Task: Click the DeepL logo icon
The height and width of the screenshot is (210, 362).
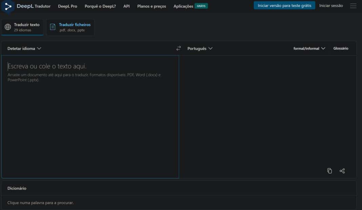Action: tap(8, 6)
